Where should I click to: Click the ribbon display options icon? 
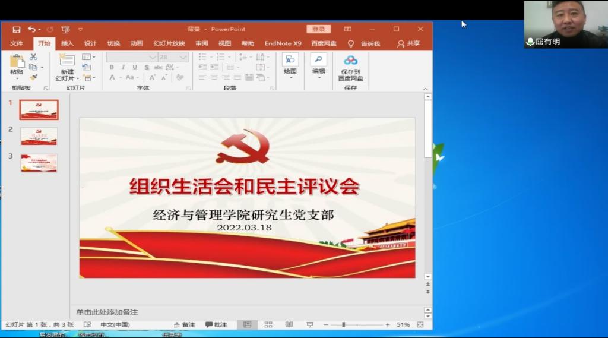click(x=348, y=29)
